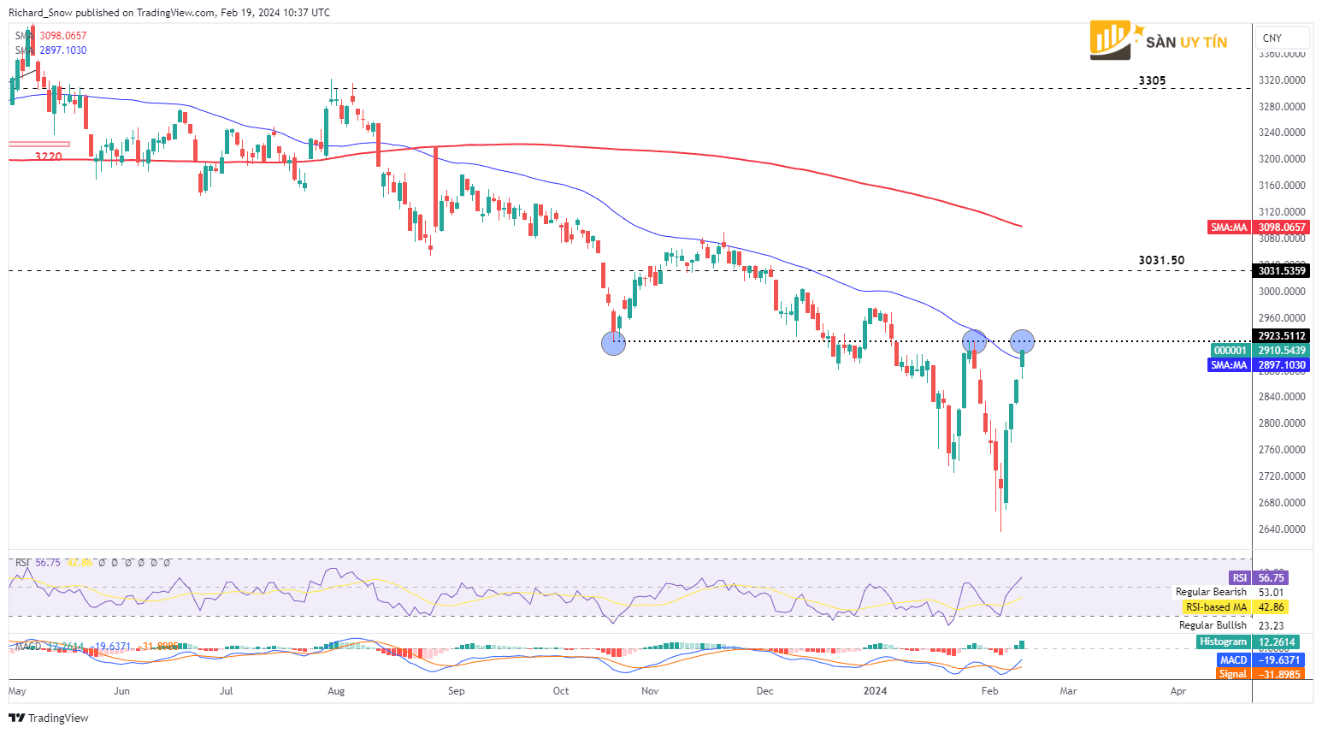Click the RSI legend name in the pane
Screen dimensions: 1322x733
click(22, 563)
